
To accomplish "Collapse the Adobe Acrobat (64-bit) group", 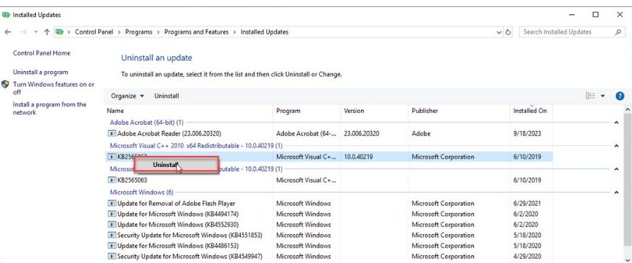I will tap(616, 123).
